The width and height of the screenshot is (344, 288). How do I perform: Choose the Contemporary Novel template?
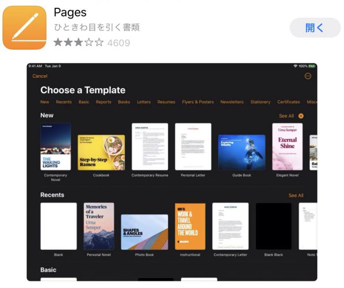click(x=56, y=146)
